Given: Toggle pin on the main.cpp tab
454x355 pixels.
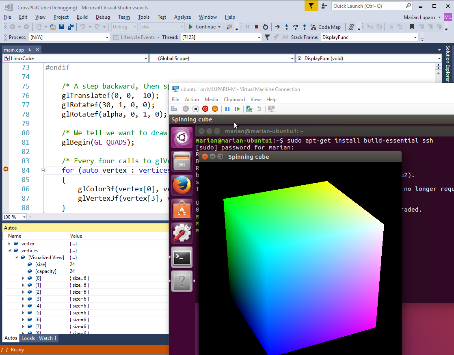Looking at the screenshot, I should (x=30, y=50).
